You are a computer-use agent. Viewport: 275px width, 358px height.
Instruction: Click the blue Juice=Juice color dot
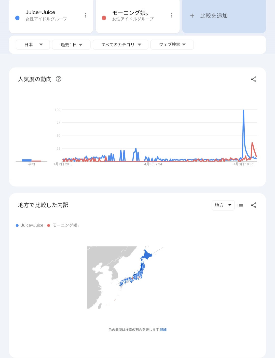[17, 18]
